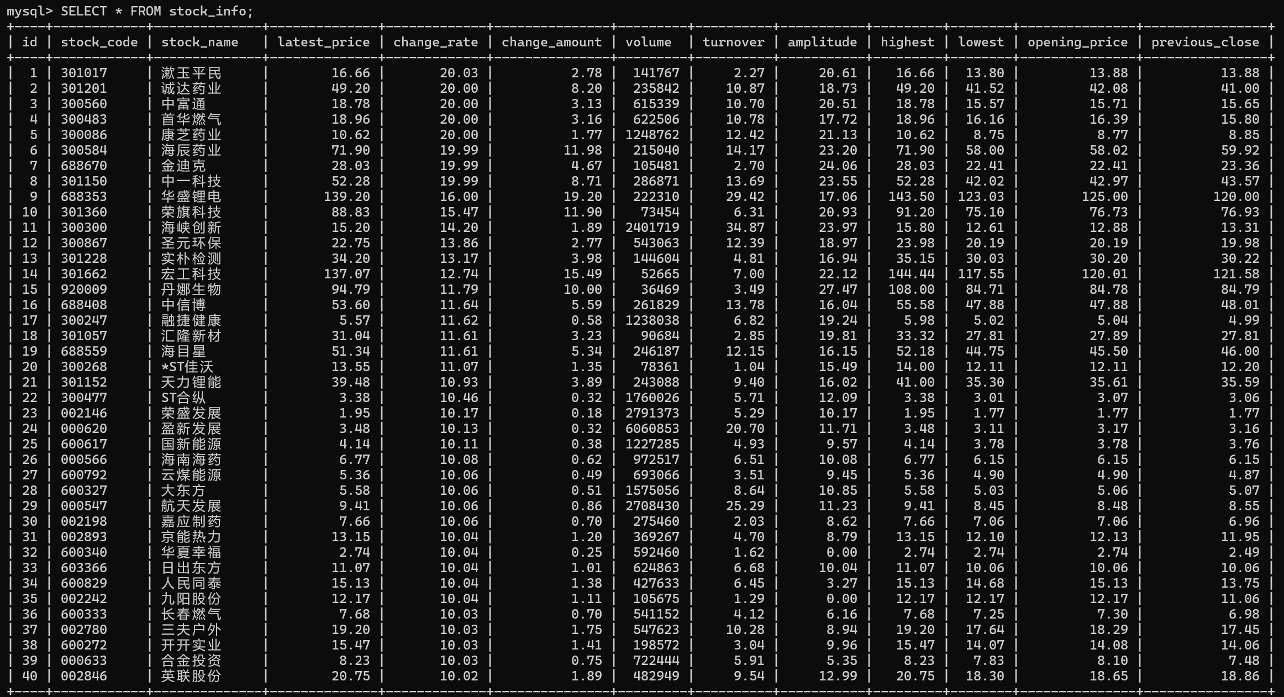The image size is (1284, 697).
Task: Click latest price 139.20
Action: [x=350, y=197]
